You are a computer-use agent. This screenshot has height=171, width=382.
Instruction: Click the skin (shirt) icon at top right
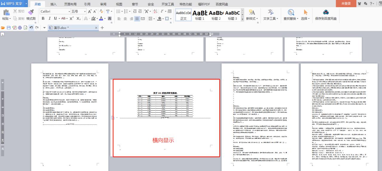point(359,4)
